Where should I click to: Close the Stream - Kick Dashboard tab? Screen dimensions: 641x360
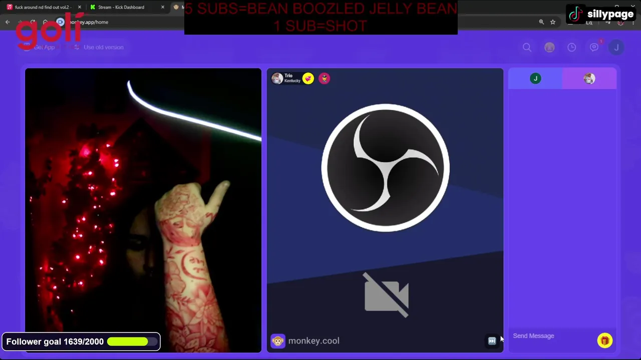(x=162, y=7)
